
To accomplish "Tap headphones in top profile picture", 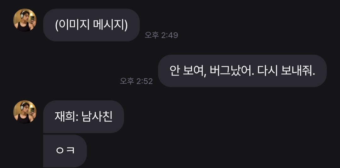I will tap(22, 15).
